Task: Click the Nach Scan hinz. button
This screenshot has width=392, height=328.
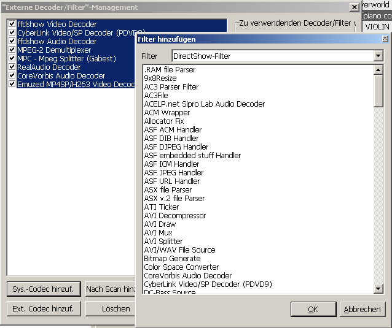Action: tap(110, 289)
